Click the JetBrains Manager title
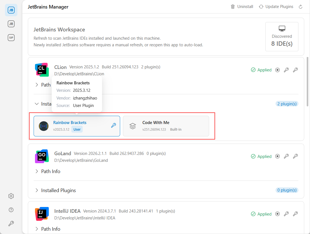The image size is (310, 234). coord(48,7)
